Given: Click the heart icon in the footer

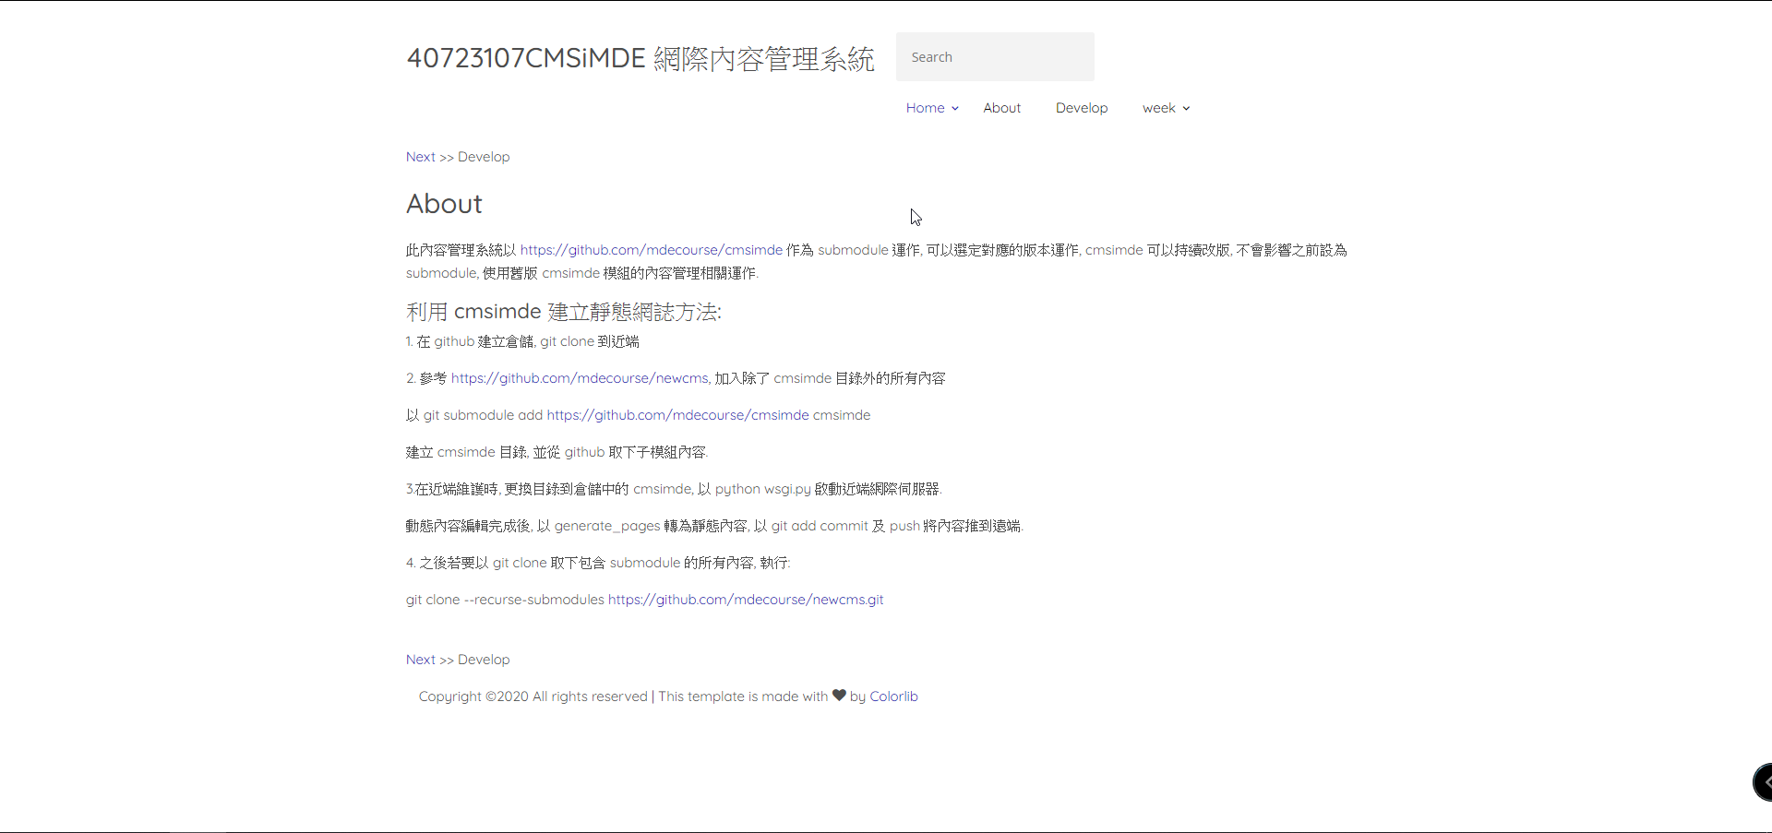Looking at the screenshot, I should click(x=839, y=696).
